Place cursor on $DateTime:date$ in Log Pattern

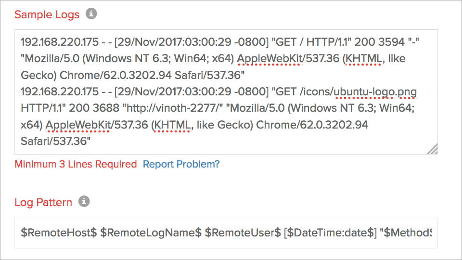330,233
